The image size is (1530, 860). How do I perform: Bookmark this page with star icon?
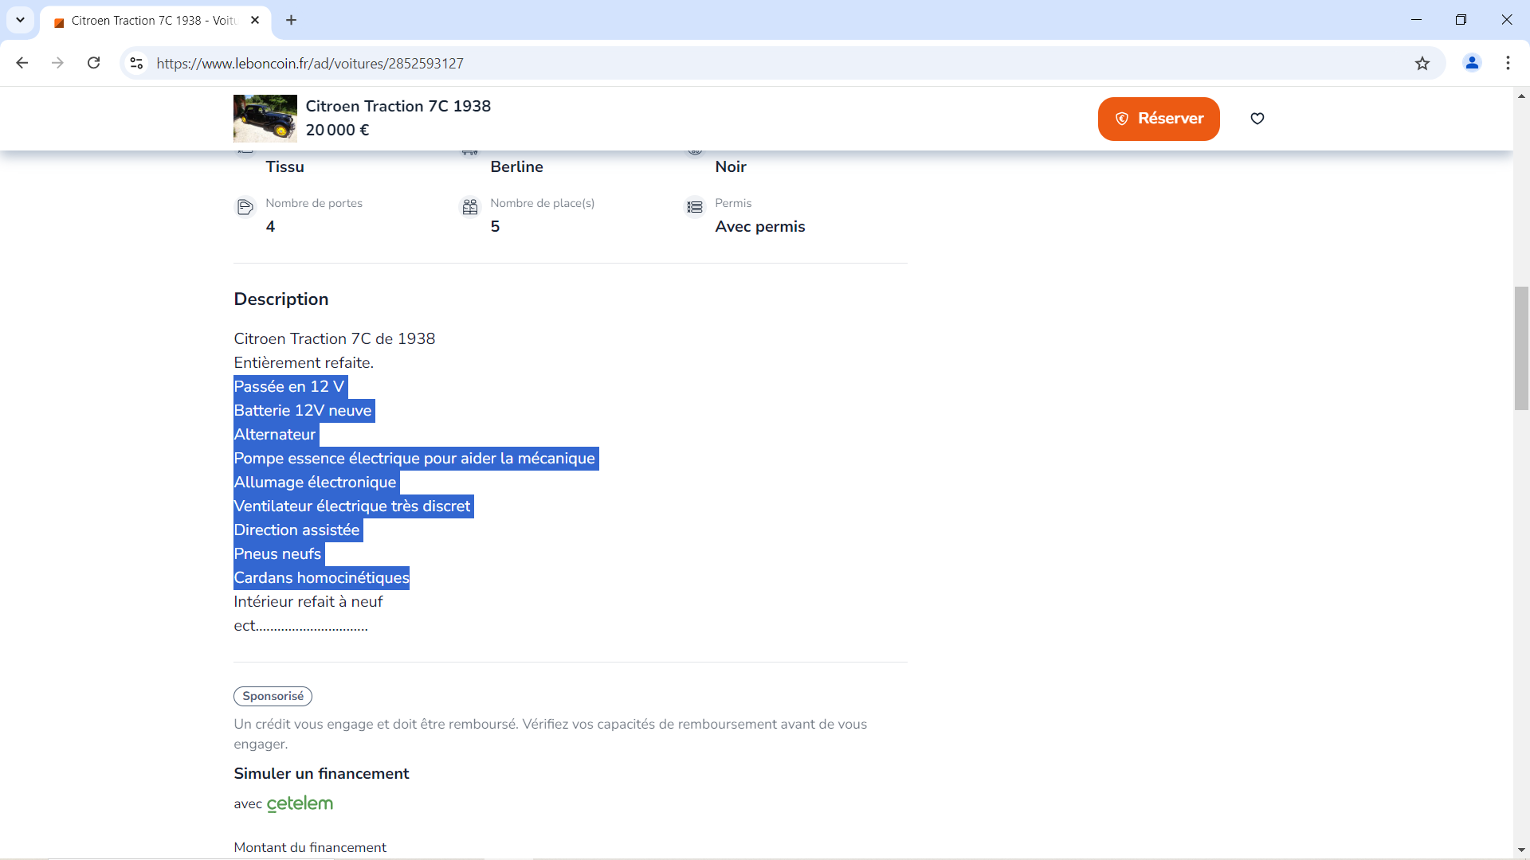(1422, 64)
